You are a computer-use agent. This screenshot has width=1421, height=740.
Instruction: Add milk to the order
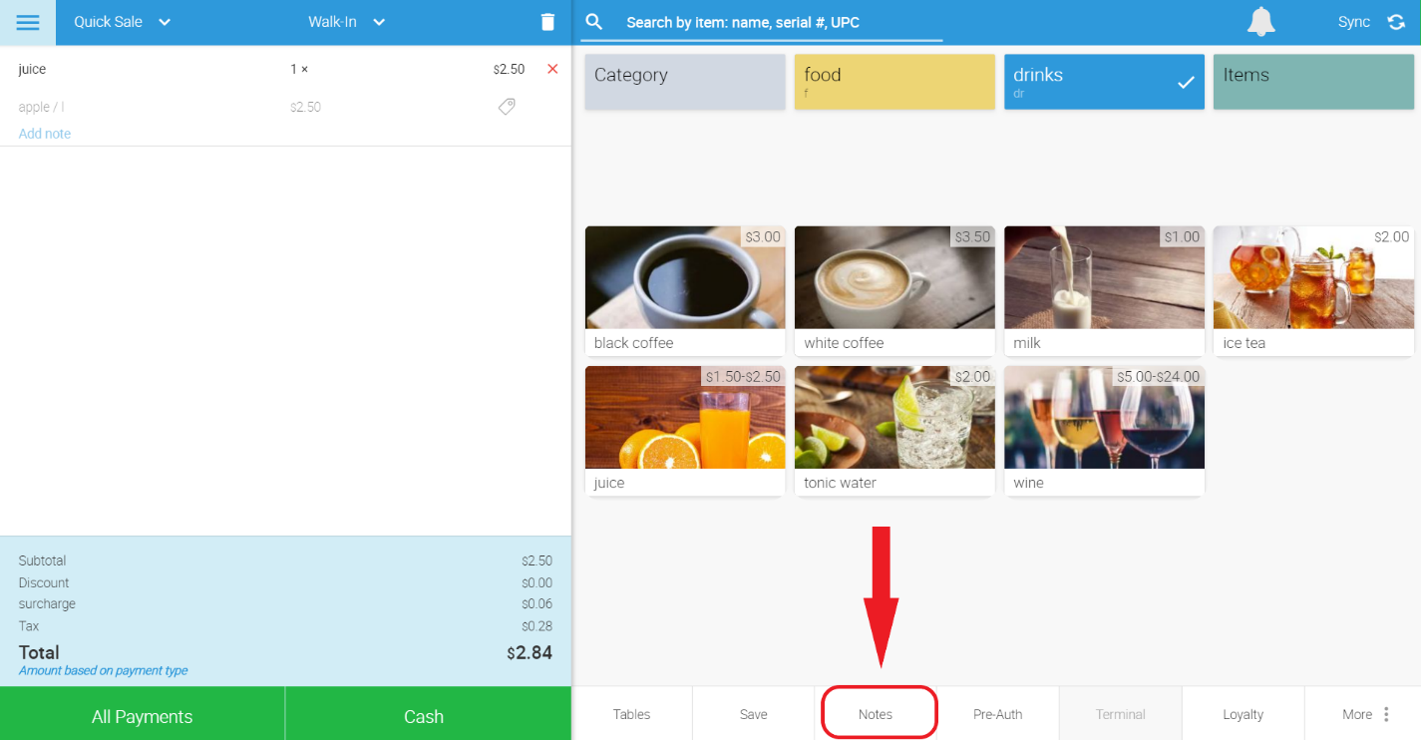[1104, 291]
